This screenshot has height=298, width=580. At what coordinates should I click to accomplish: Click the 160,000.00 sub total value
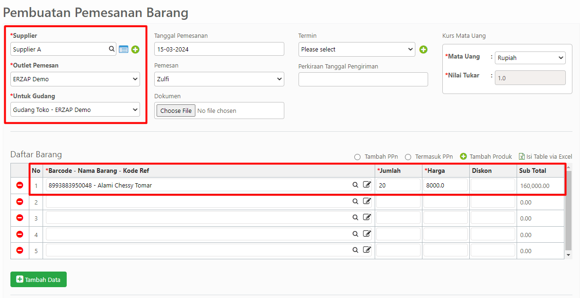coord(535,186)
